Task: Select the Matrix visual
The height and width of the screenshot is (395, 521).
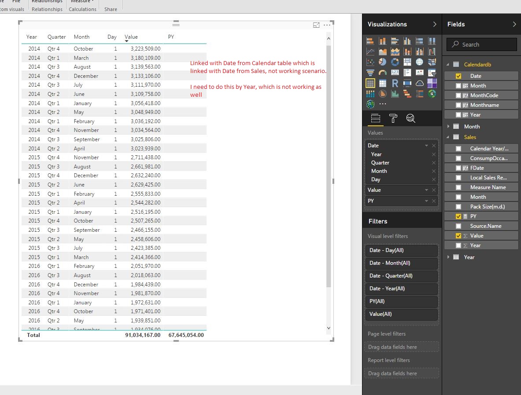Action: pos(382,83)
